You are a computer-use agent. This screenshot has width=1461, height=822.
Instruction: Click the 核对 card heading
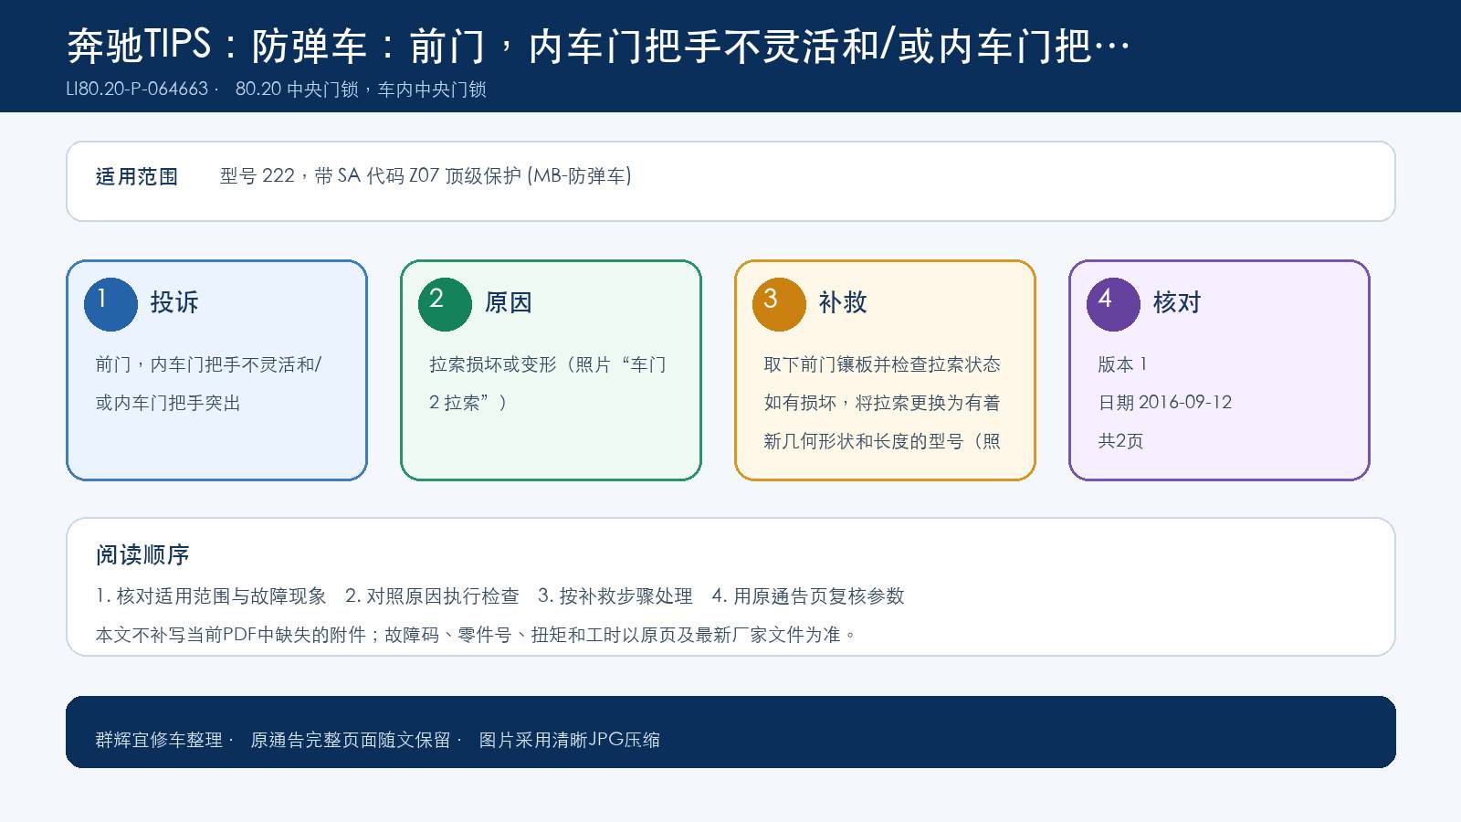(1177, 302)
